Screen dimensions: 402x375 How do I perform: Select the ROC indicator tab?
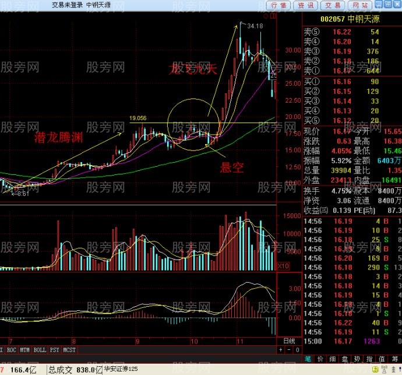tap(11, 350)
